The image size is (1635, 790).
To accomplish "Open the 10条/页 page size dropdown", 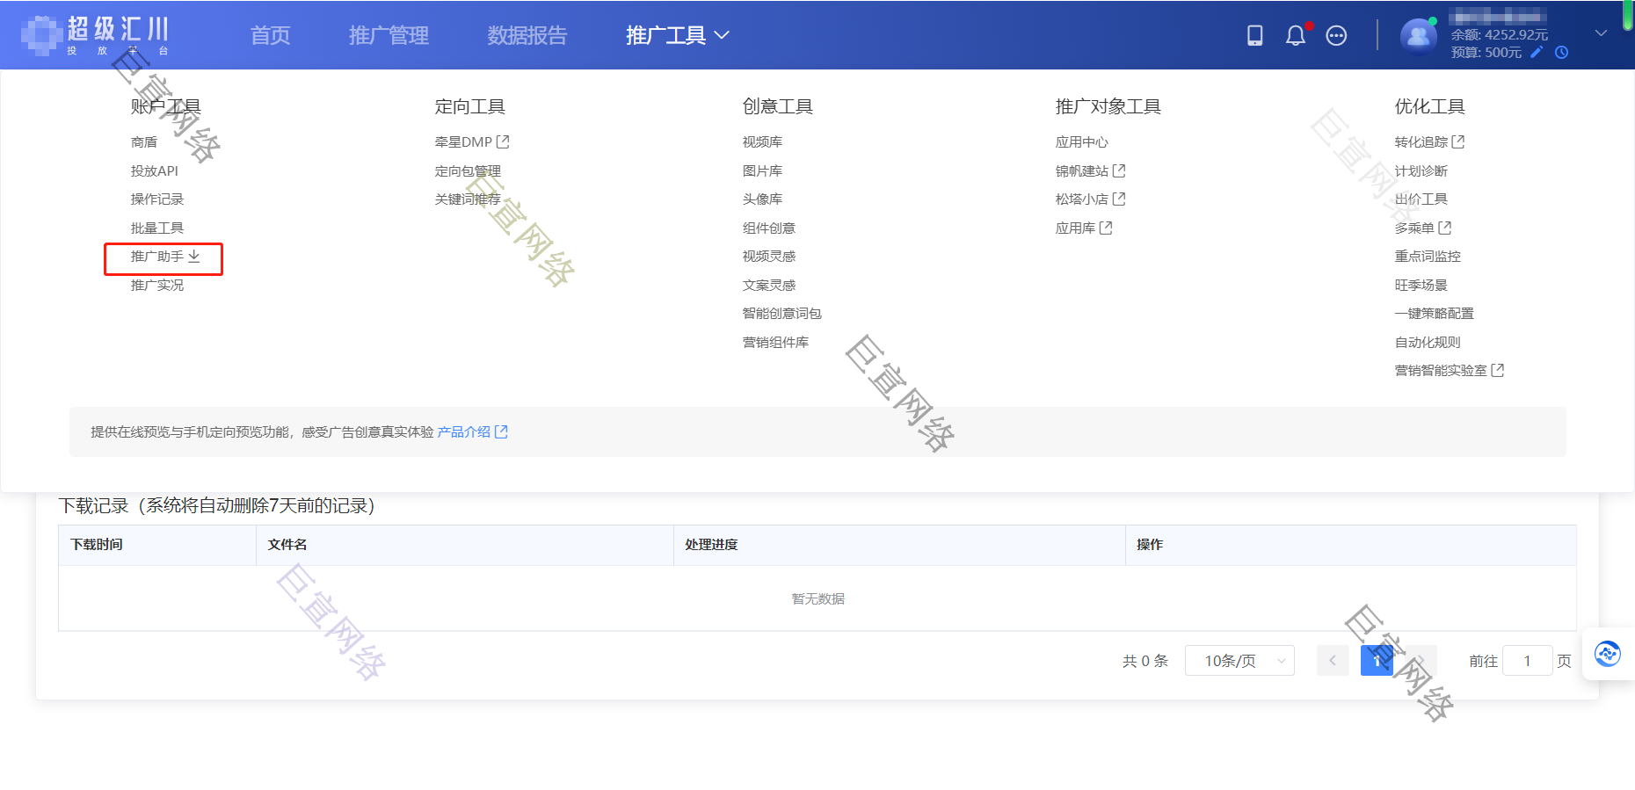I will [1239, 661].
